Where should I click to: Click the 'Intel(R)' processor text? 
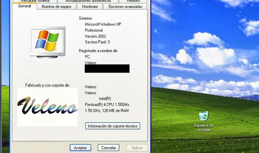[105, 99]
